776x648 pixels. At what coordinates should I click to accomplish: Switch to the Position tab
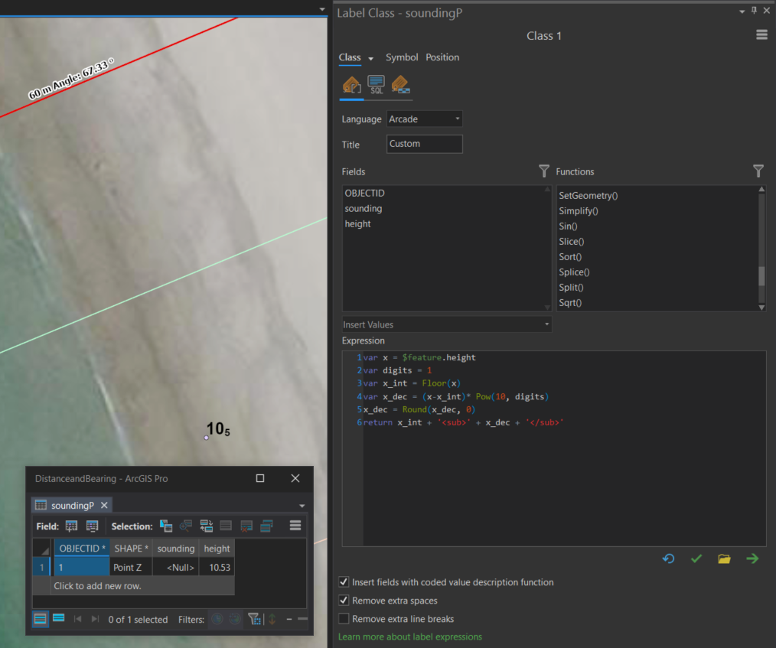pyautogui.click(x=443, y=57)
